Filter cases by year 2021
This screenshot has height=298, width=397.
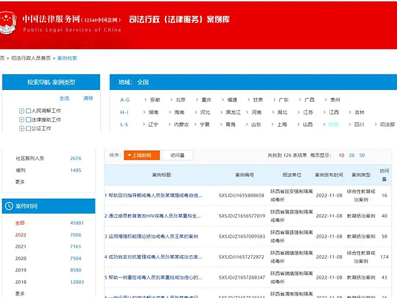coord(20,246)
